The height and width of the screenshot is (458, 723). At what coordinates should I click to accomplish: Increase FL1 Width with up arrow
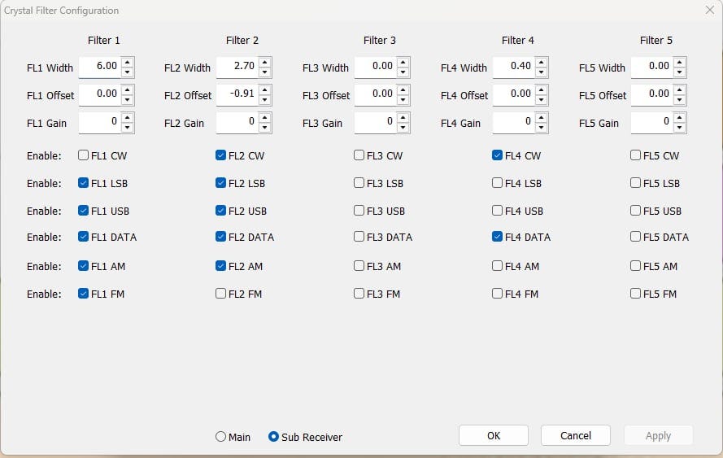127,63
